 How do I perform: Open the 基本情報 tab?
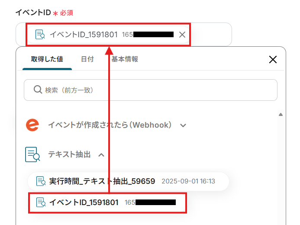[x=125, y=59]
